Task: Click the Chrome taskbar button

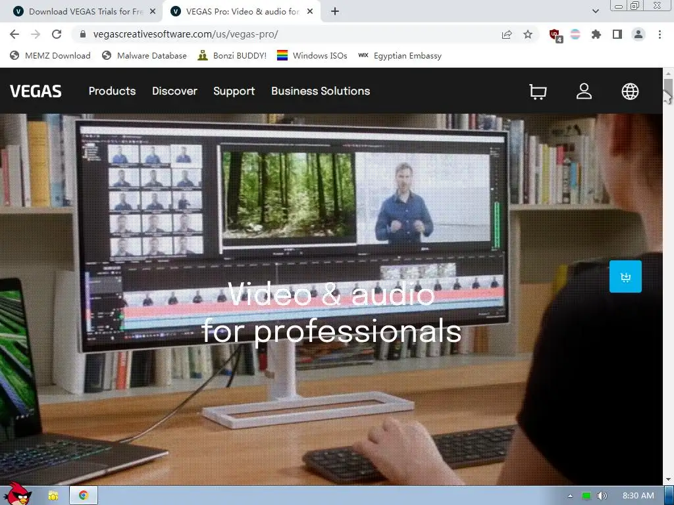Action: point(84,496)
